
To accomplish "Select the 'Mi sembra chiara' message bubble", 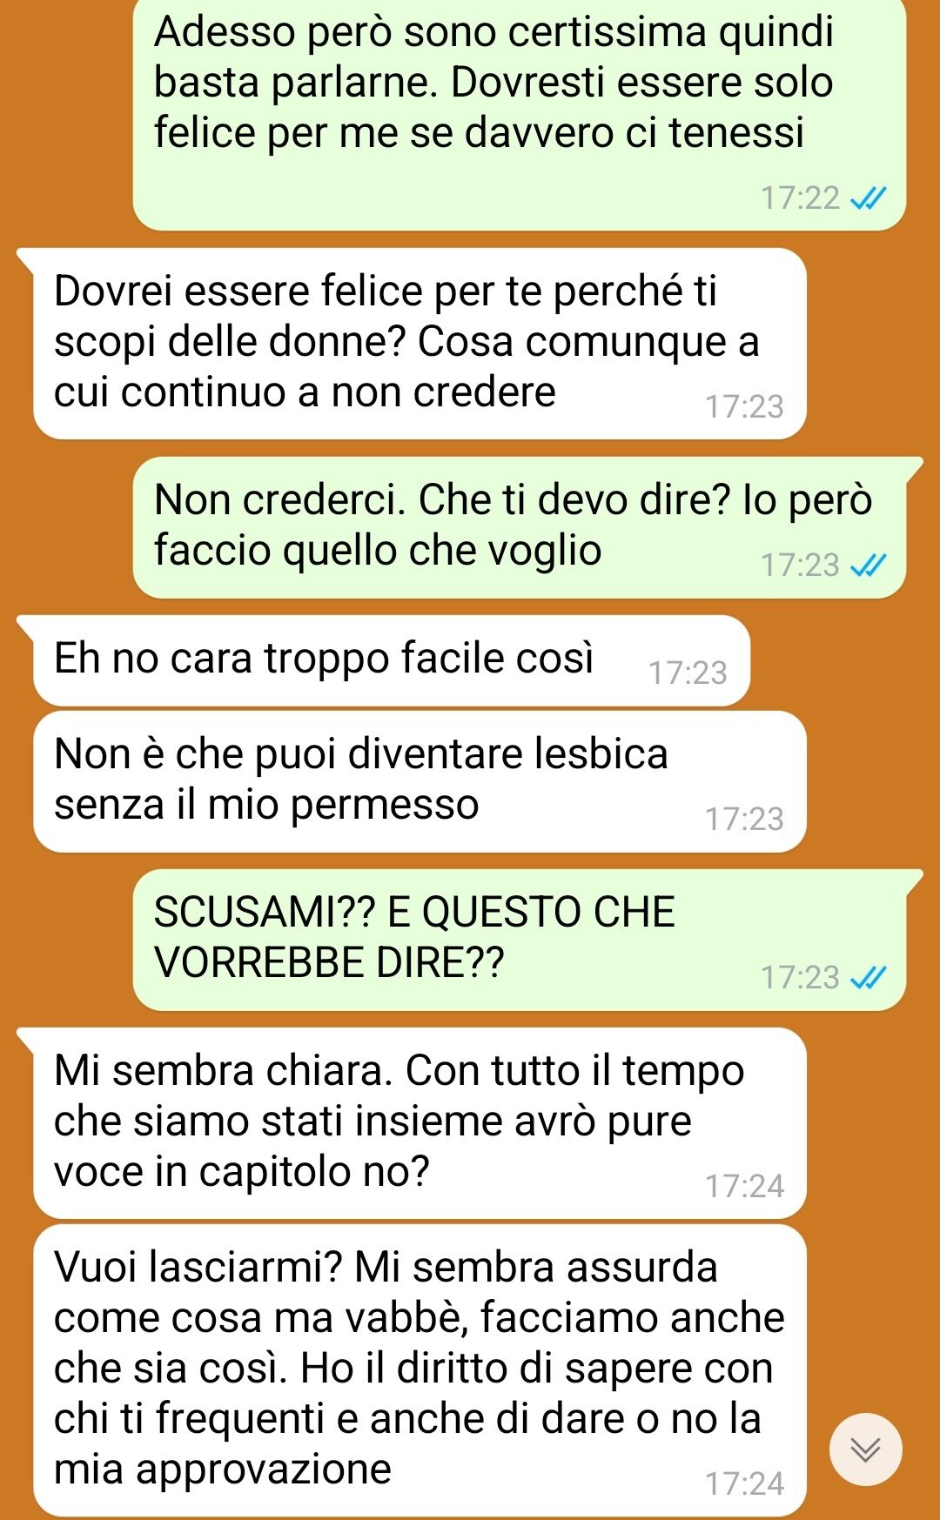I will pyautogui.click(x=420, y=1123).
